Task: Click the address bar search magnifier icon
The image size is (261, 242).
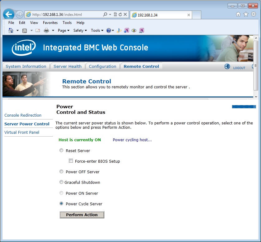Action: coord(105,14)
